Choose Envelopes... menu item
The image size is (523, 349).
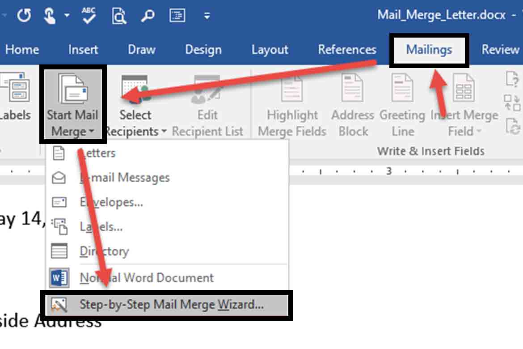click(167, 202)
